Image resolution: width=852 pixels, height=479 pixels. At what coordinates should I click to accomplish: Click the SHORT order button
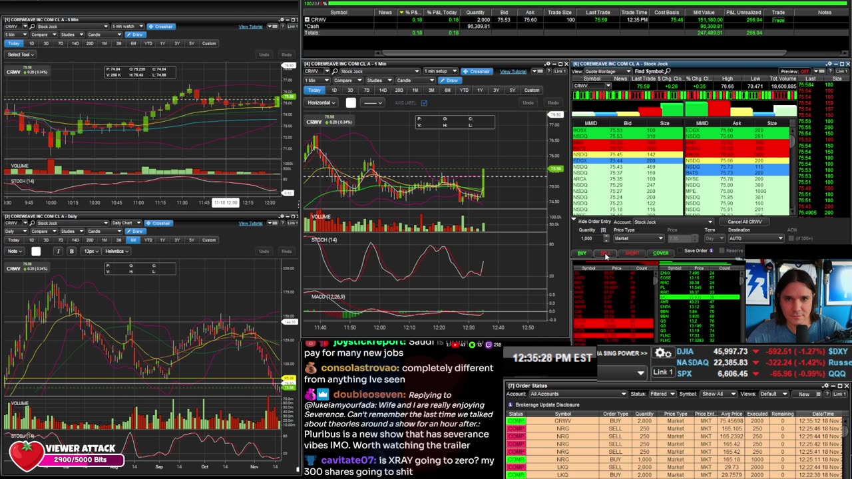(x=632, y=253)
